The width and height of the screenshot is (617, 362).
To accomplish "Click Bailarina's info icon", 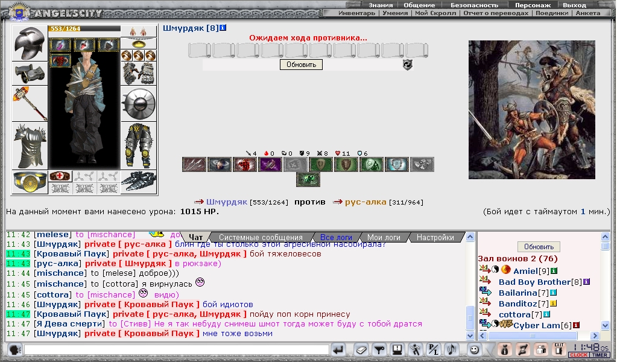I will [553, 293].
